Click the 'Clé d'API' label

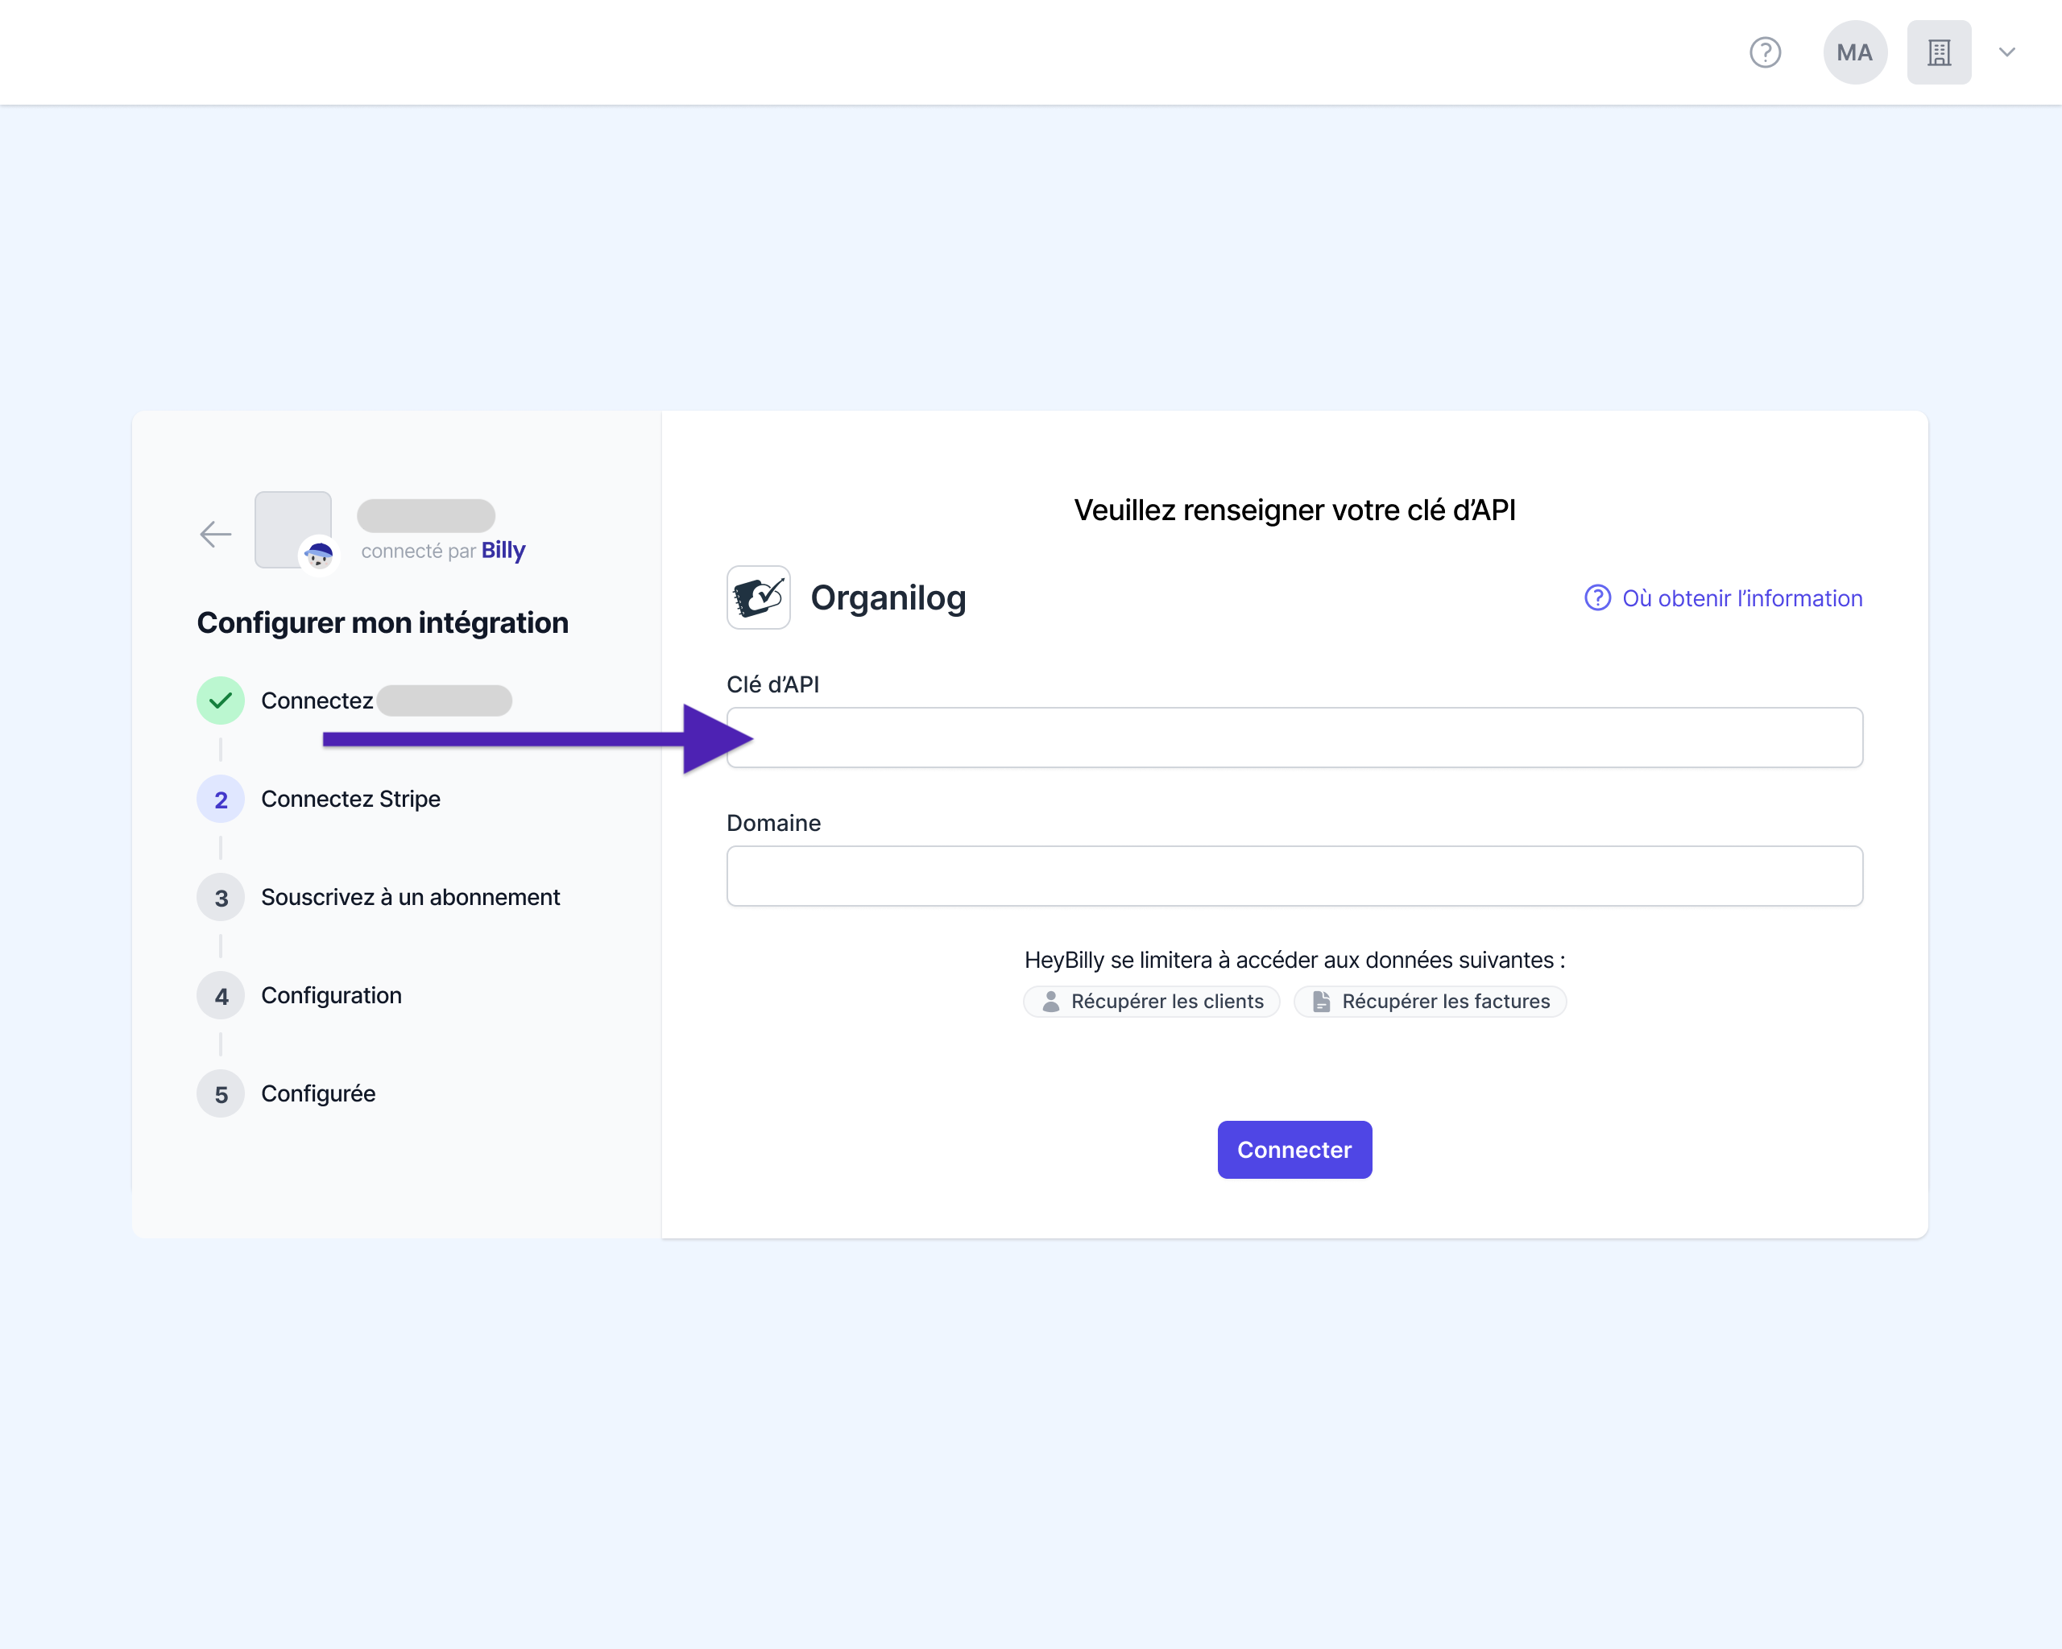[x=772, y=684]
